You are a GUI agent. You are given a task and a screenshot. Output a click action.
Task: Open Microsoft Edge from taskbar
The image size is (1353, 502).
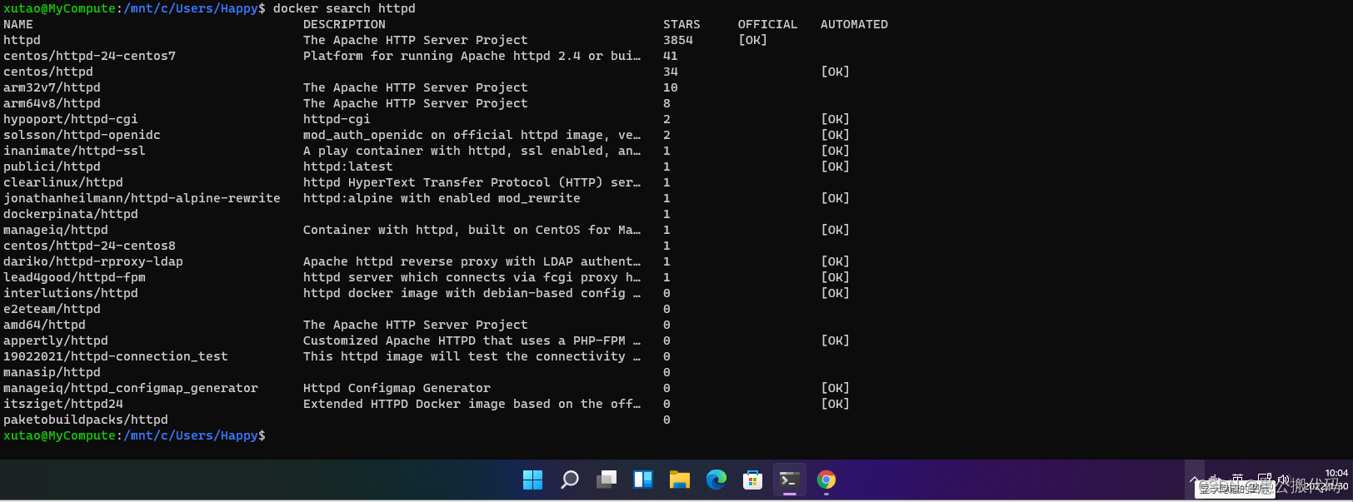coord(716,480)
